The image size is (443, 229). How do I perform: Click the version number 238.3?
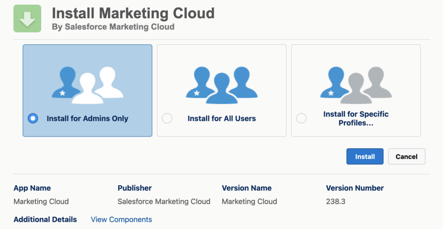click(x=335, y=201)
